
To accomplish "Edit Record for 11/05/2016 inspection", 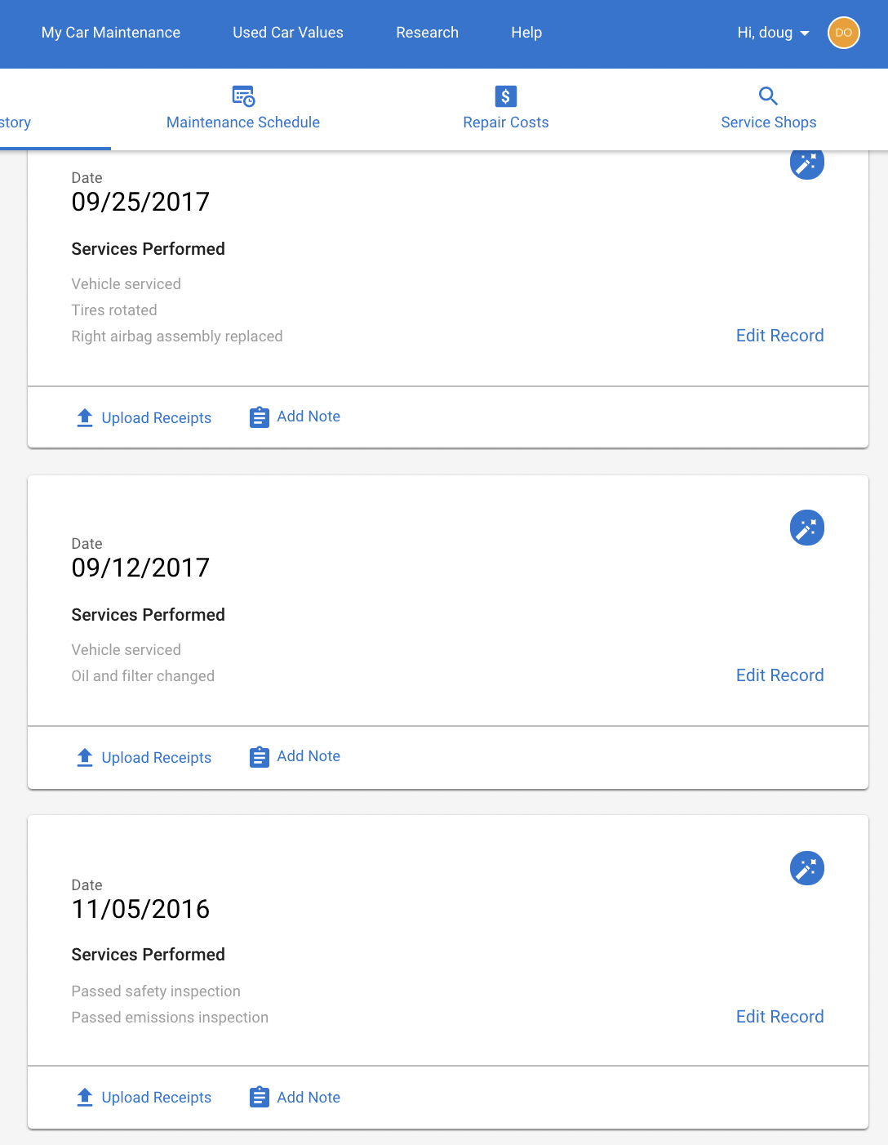I will 780,1017.
